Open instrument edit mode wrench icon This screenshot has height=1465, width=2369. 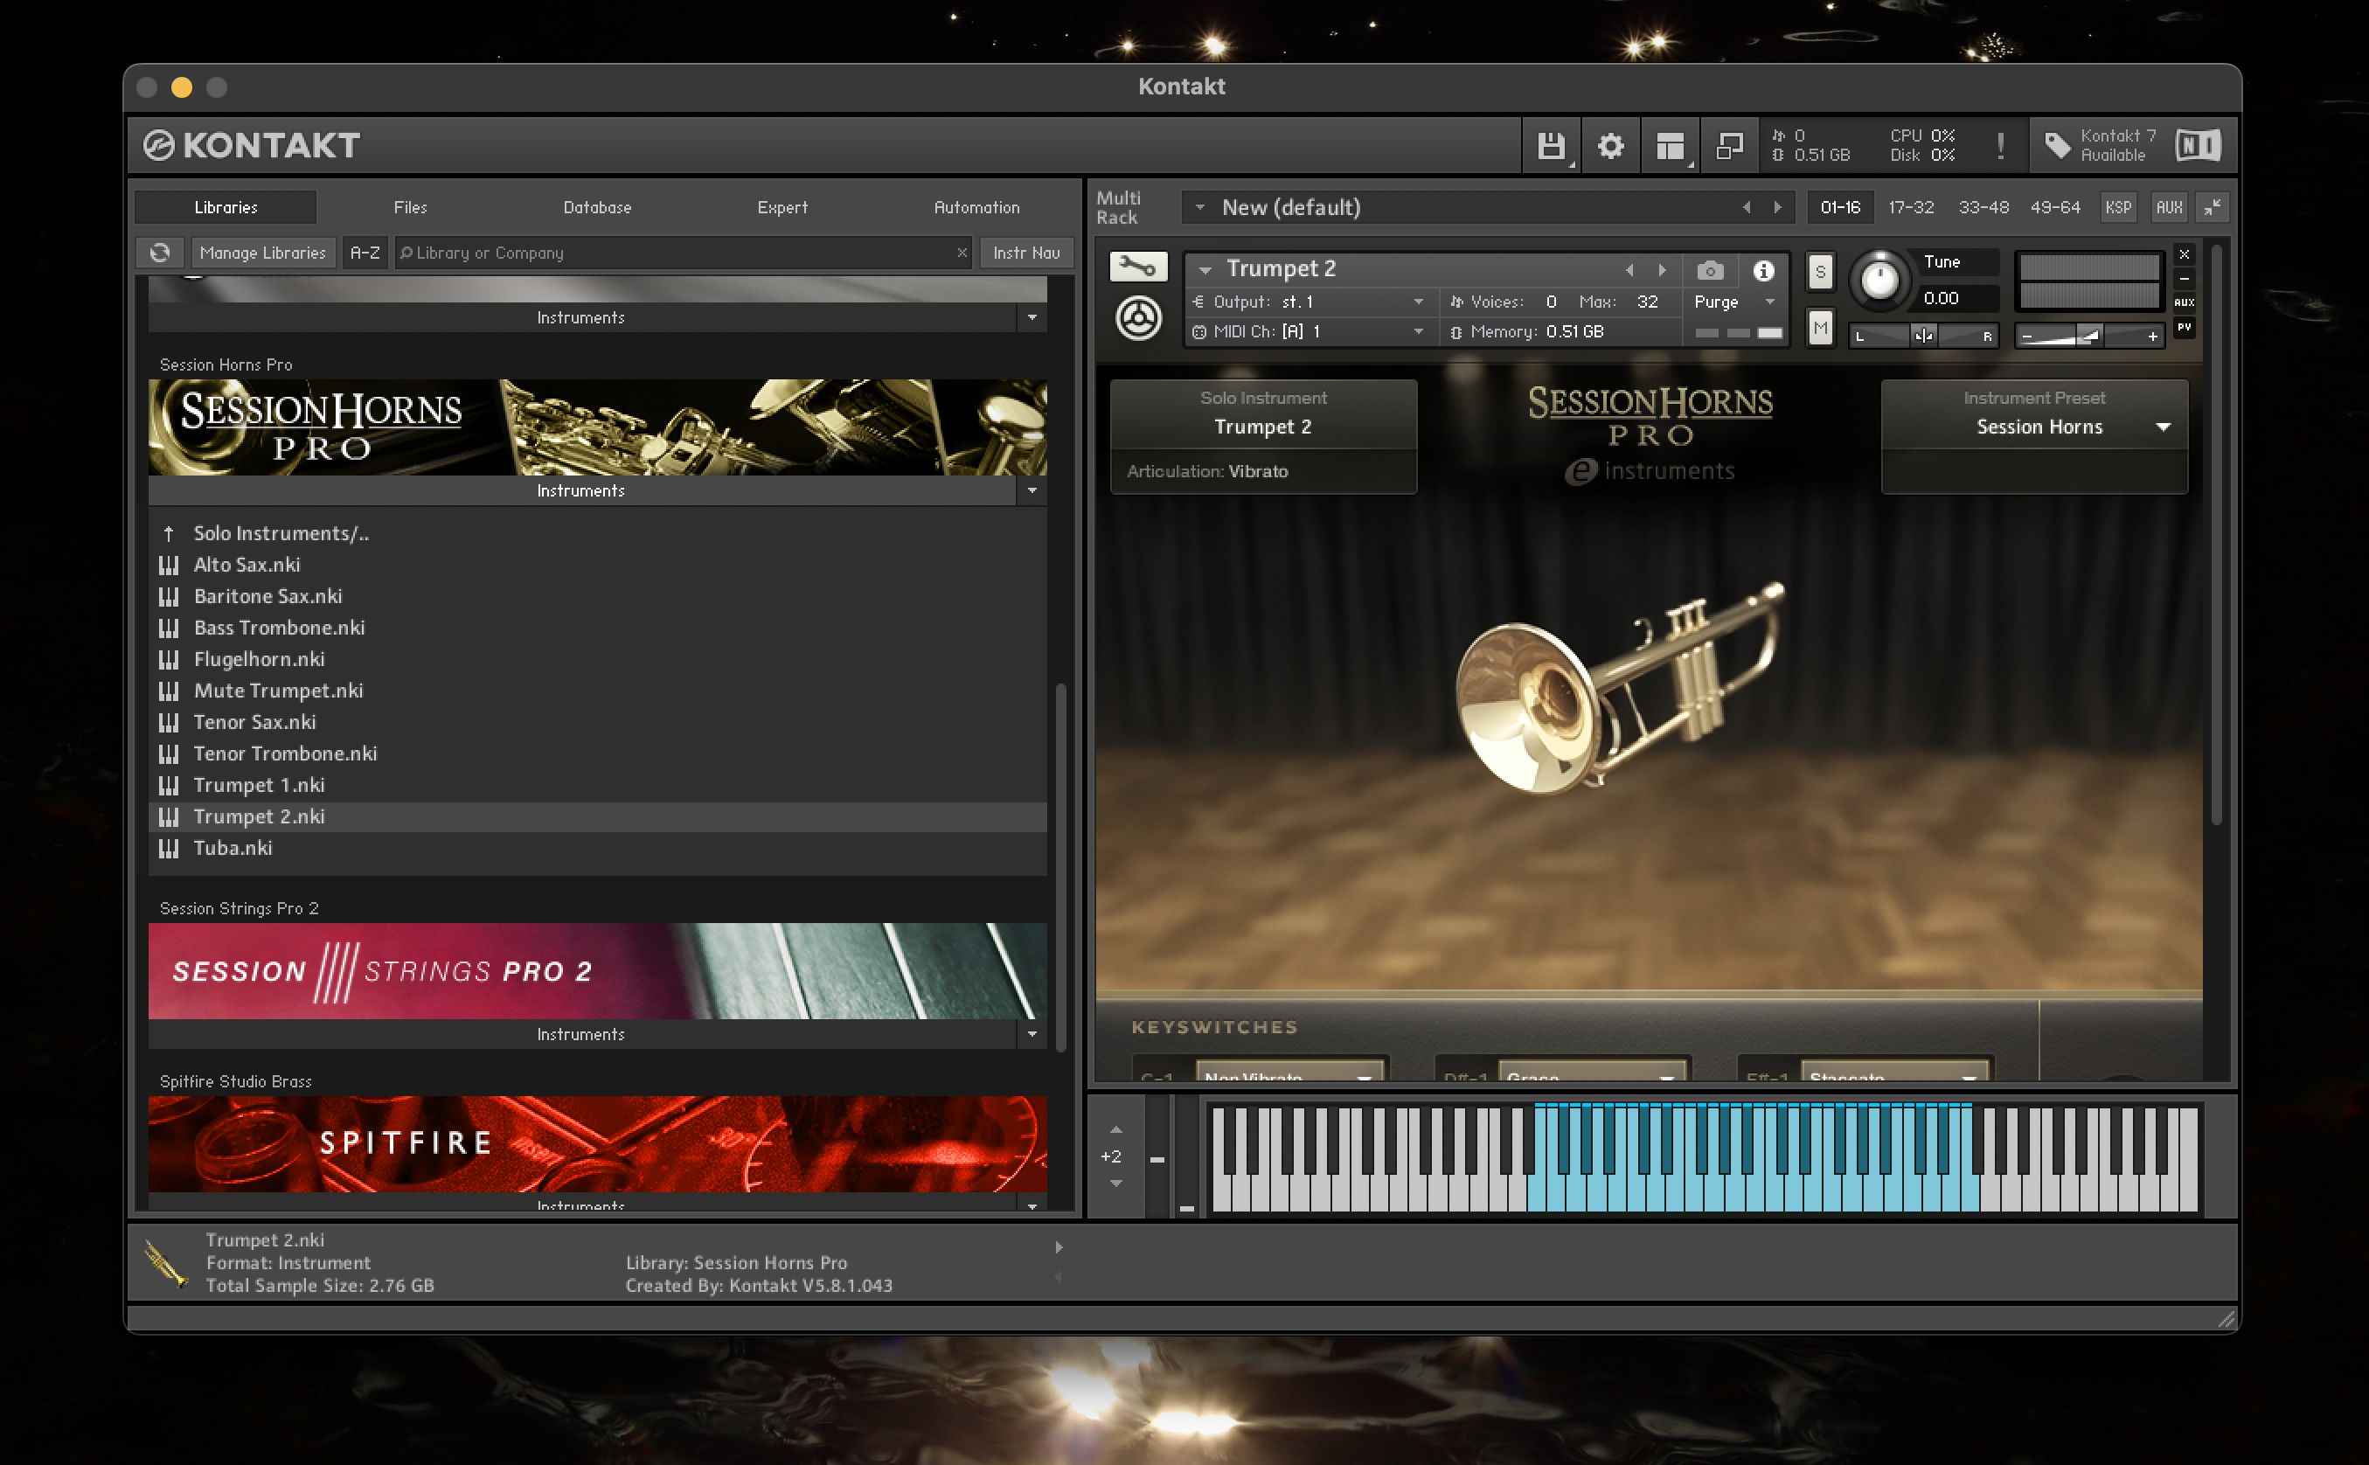click(1137, 267)
